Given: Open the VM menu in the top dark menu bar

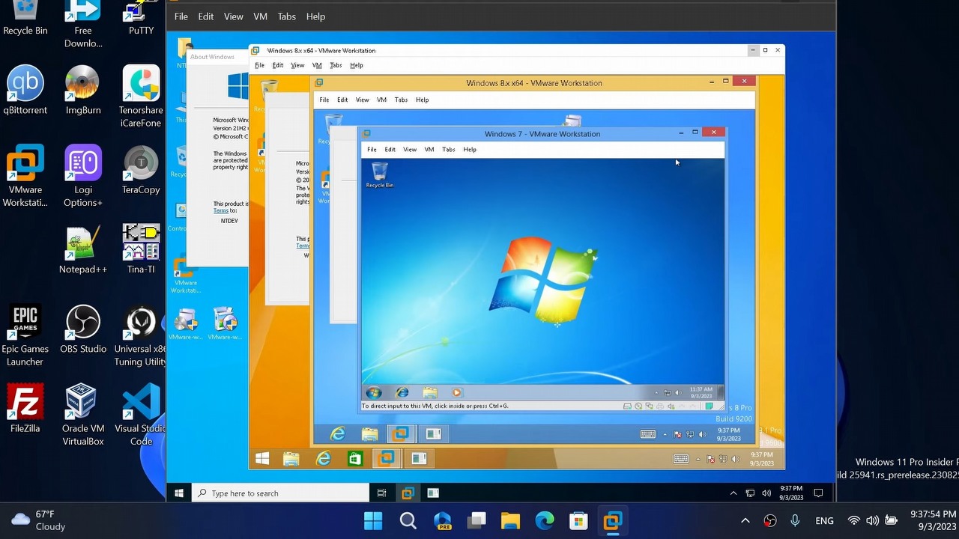Looking at the screenshot, I should (260, 16).
